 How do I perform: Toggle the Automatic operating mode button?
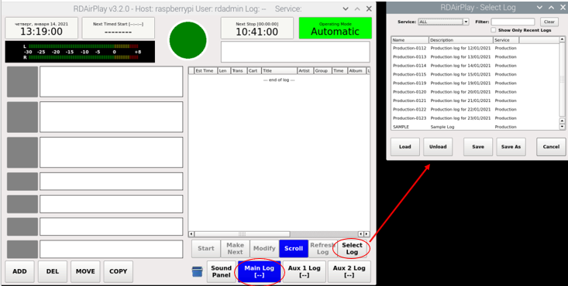[x=335, y=28]
